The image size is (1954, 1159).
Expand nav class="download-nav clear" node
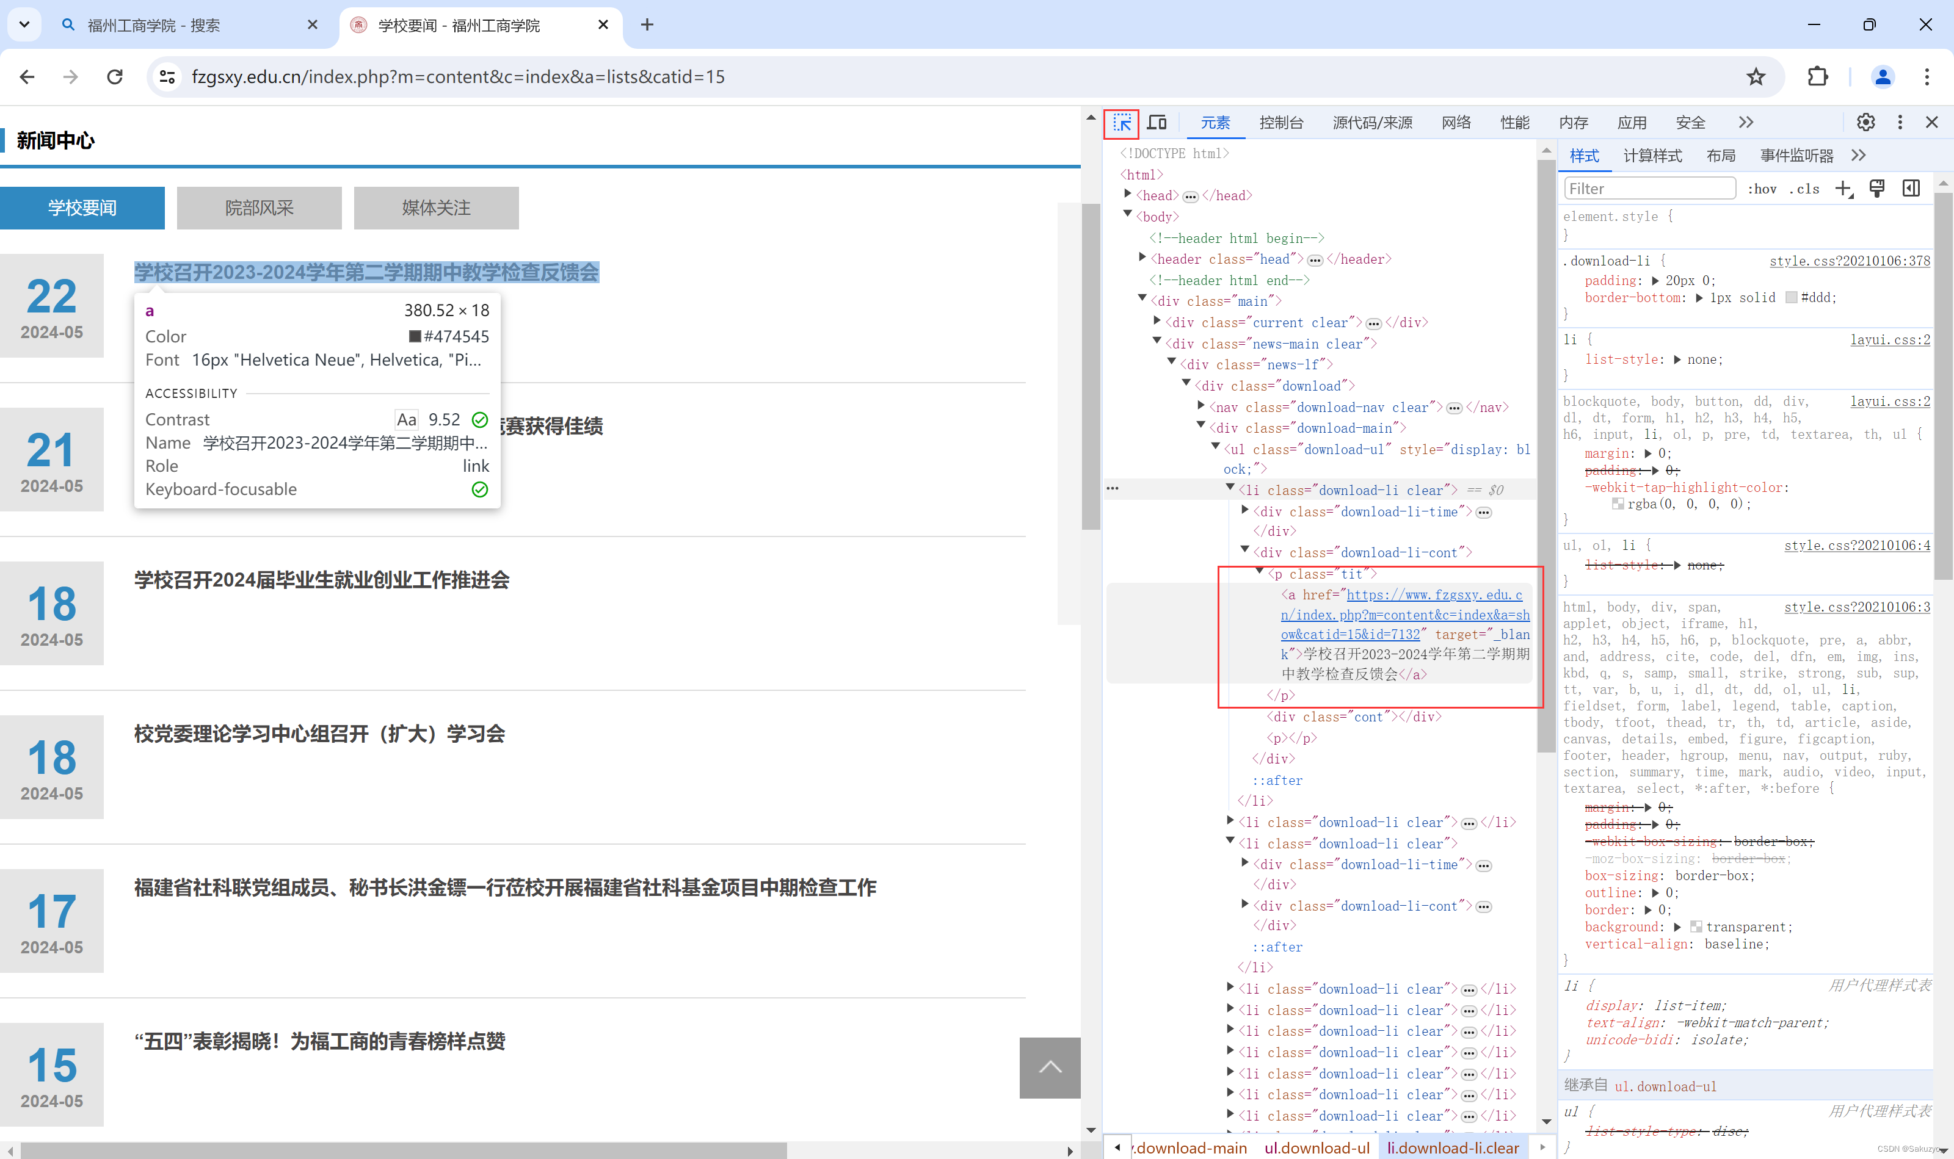tap(1201, 406)
